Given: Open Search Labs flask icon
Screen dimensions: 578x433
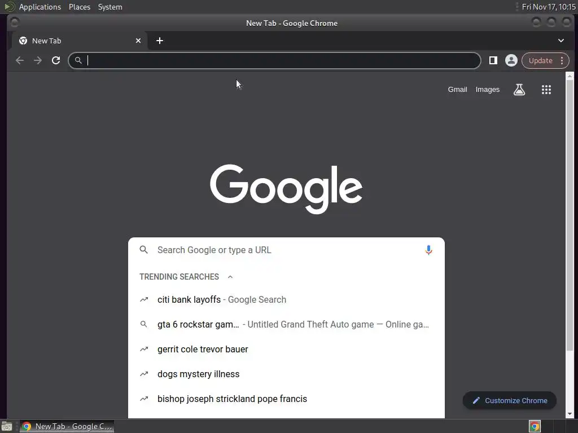Looking at the screenshot, I should click(519, 90).
